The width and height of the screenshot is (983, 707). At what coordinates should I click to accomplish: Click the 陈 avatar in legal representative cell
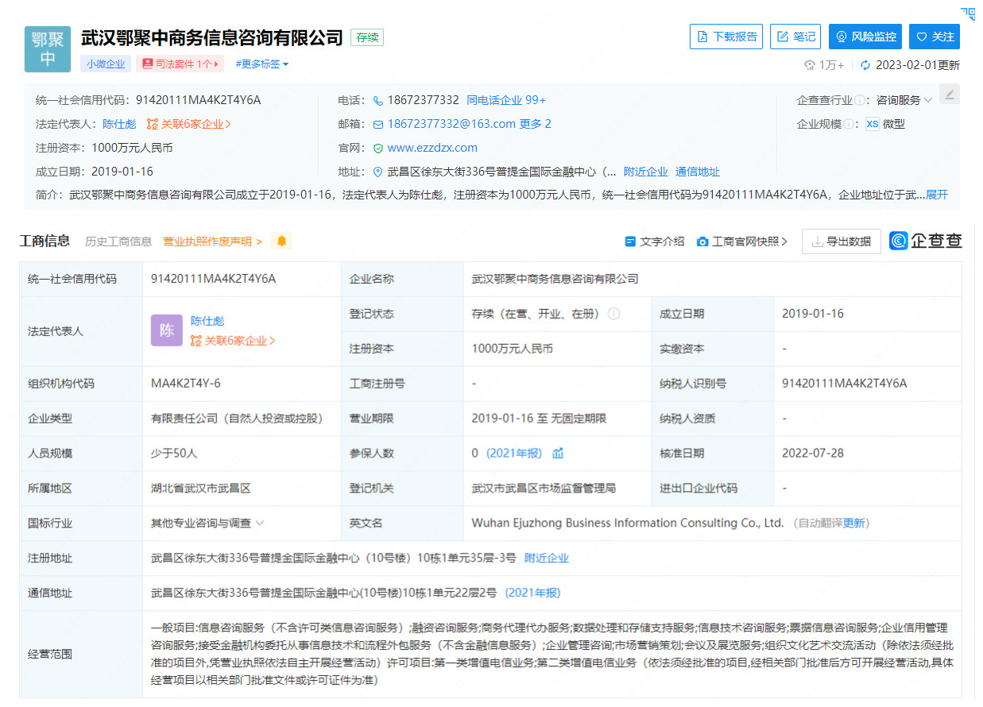tap(167, 330)
